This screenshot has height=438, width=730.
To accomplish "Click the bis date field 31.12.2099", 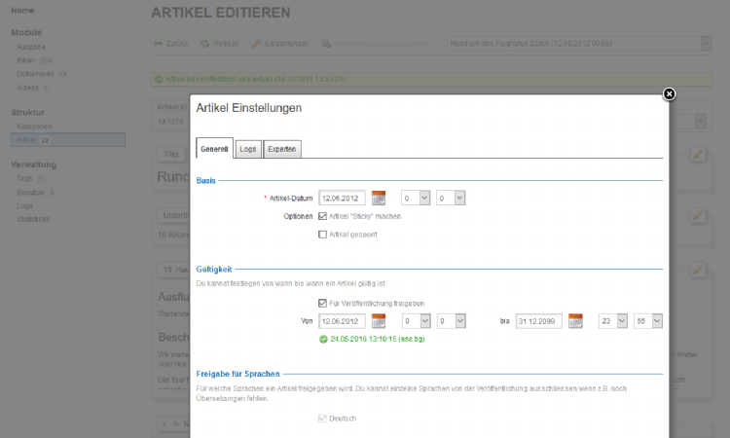I will point(539,321).
